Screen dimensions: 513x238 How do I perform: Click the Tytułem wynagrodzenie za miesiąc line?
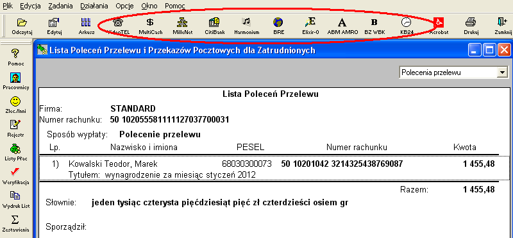pos(162,175)
